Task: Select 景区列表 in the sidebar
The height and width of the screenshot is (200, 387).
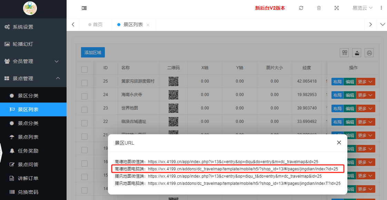Action: tap(33, 109)
